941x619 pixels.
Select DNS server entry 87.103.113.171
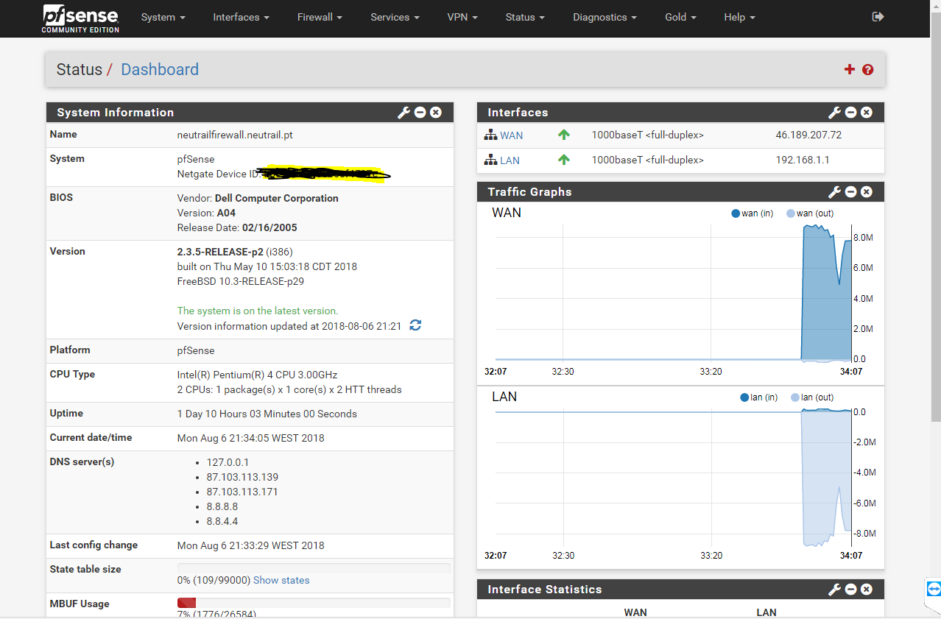click(x=242, y=492)
